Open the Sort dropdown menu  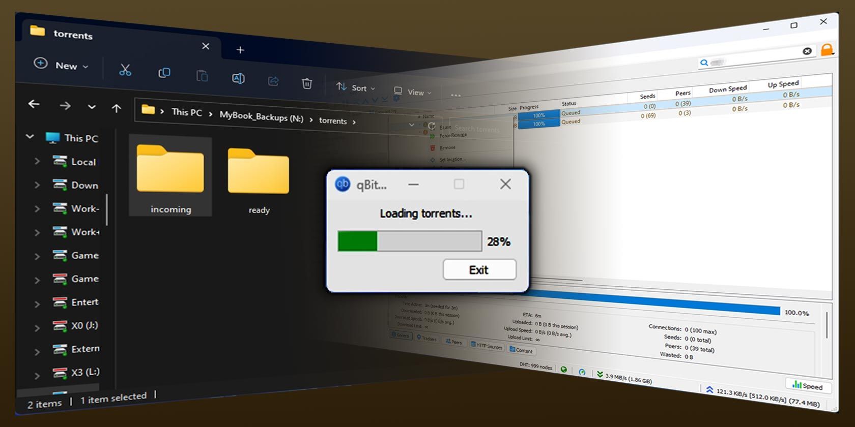coord(356,87)
